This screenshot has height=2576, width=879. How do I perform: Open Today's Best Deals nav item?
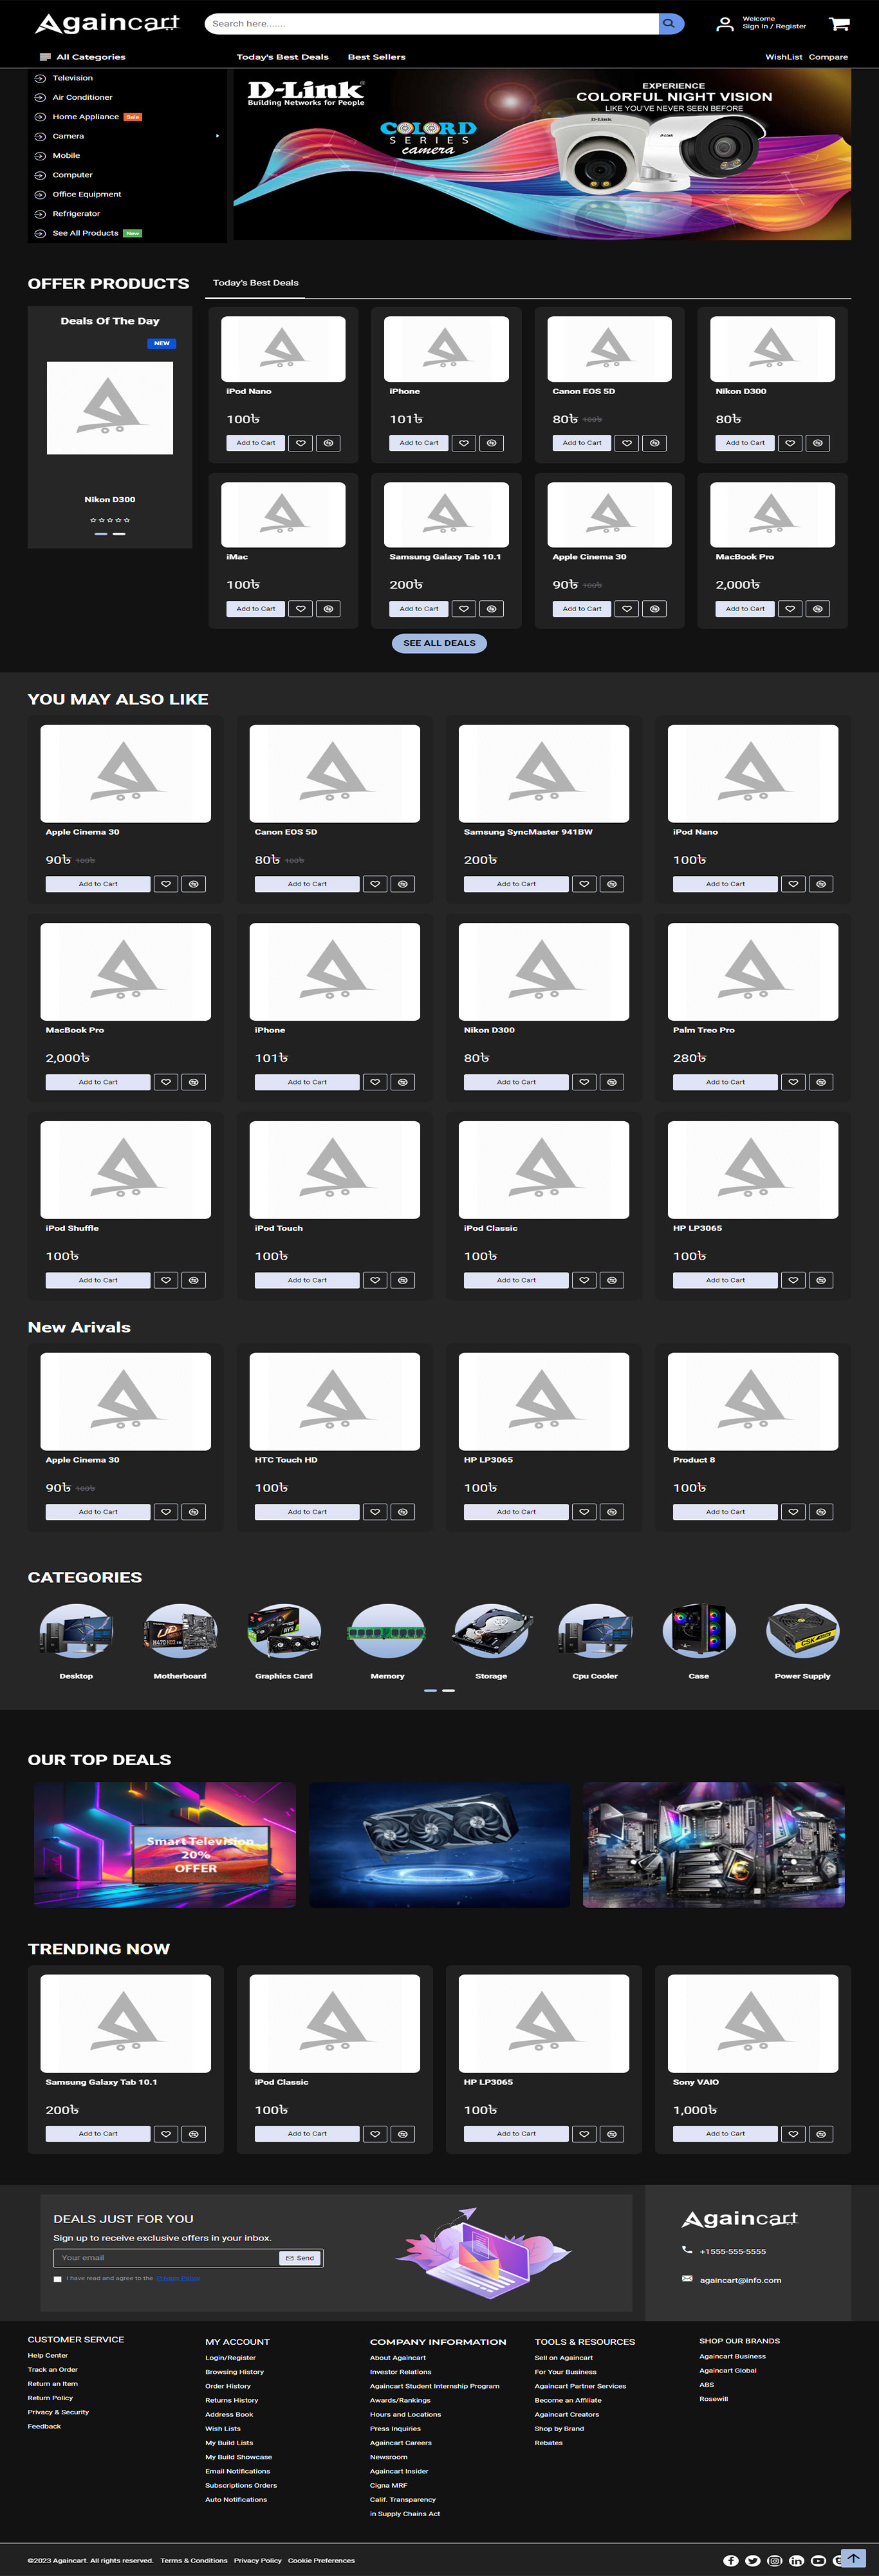point(282,57)
